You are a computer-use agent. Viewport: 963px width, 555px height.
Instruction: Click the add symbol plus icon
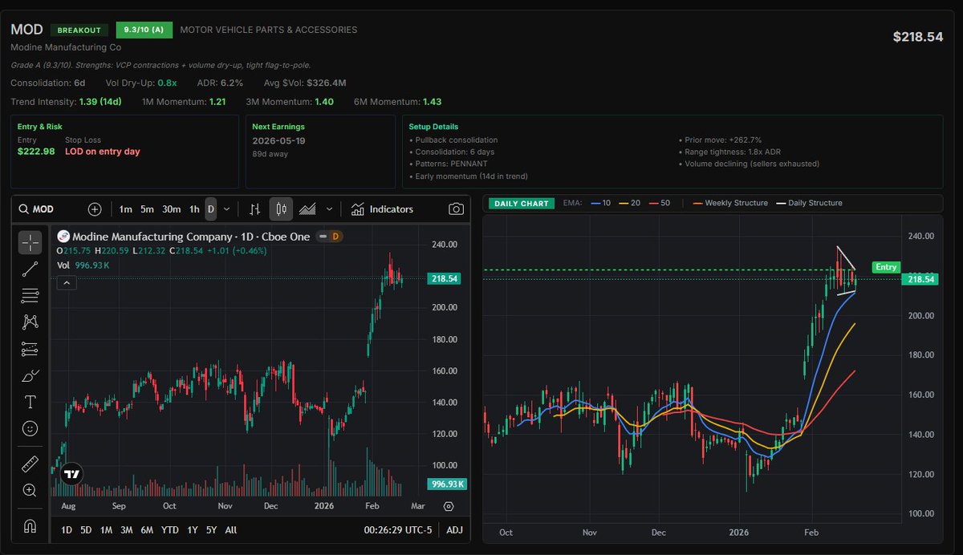click(95, 209)
